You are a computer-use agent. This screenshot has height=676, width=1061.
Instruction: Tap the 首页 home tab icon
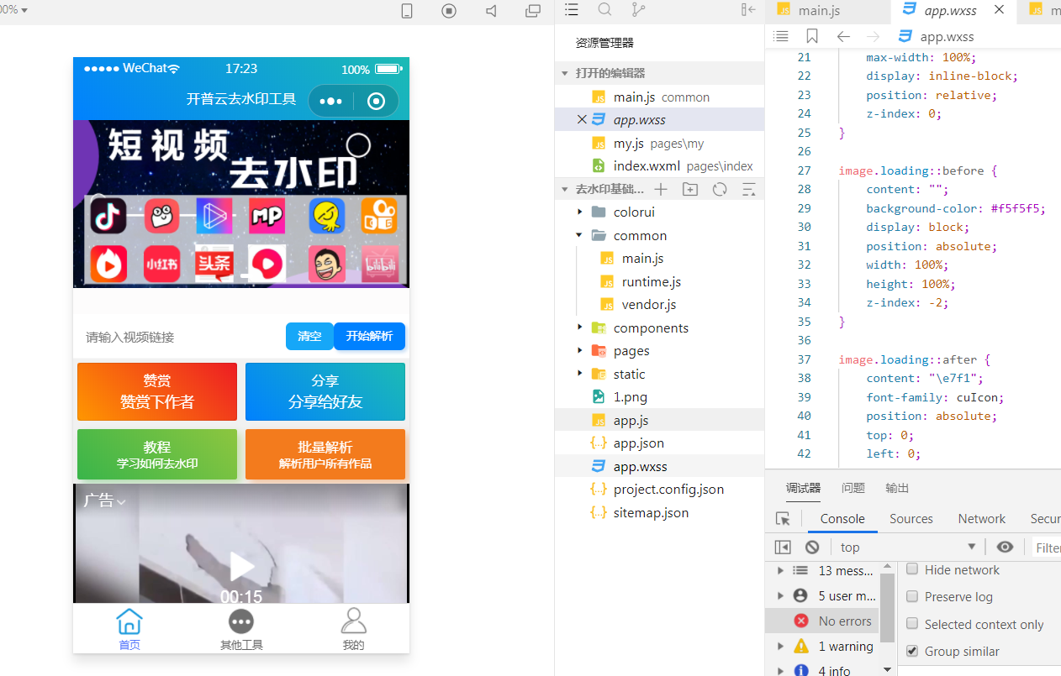129,621
